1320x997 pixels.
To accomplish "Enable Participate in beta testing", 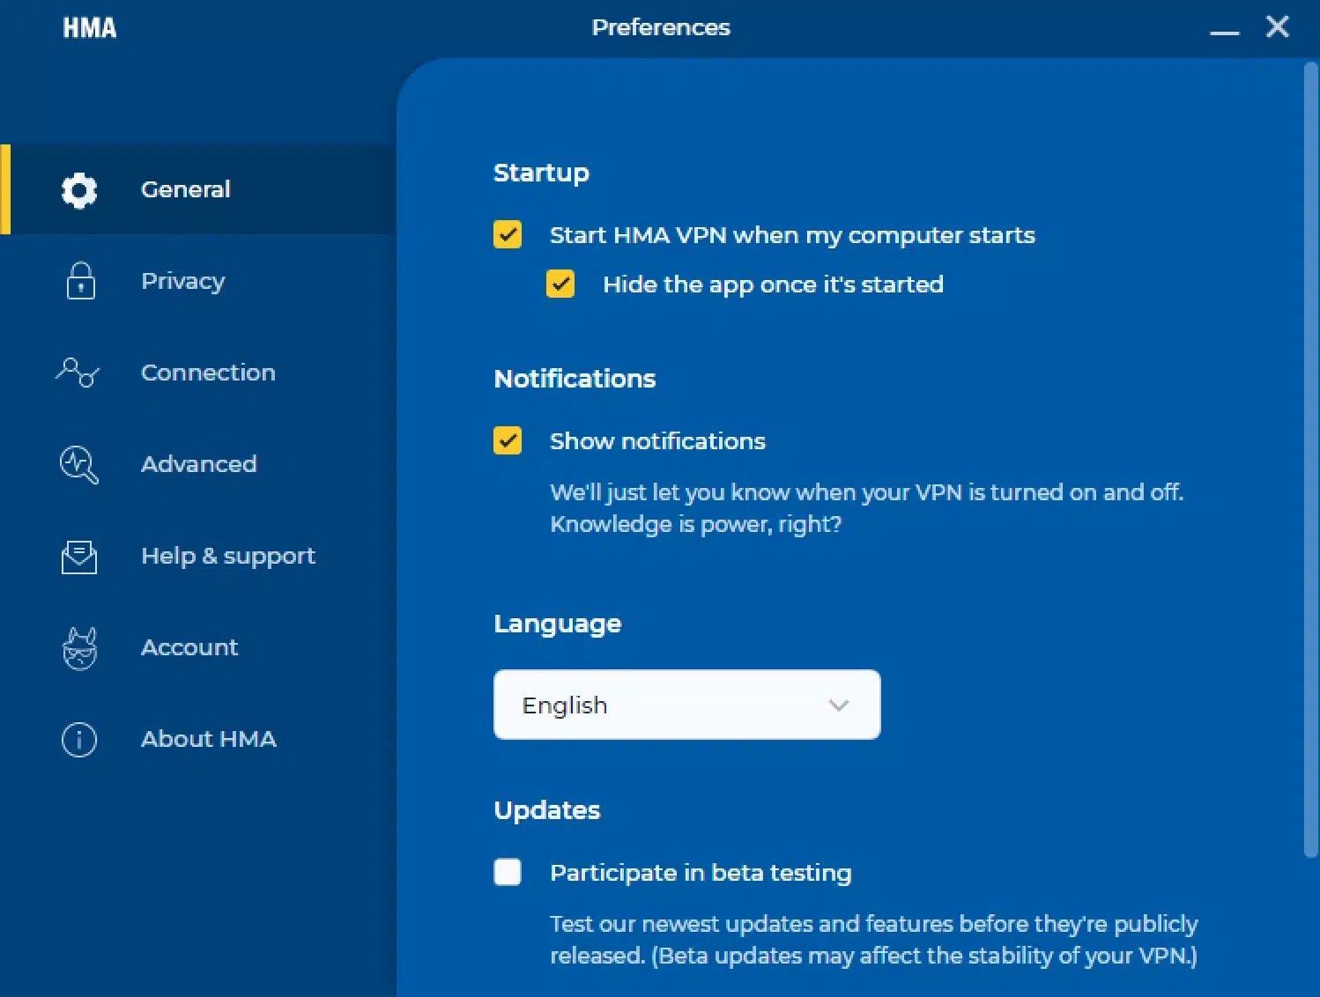I will [x=508, y=873].
